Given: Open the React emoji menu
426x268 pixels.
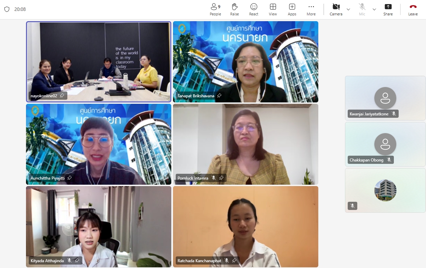Looking at the screenshot, I should (x=254, y=9).
